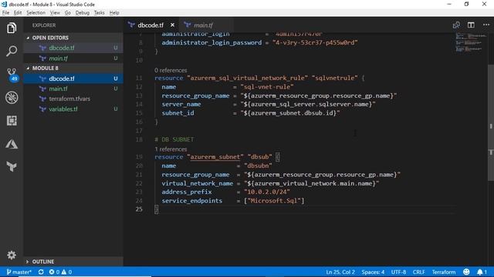Open the Edit menu

pyautogui.click(x=18, y=13)
